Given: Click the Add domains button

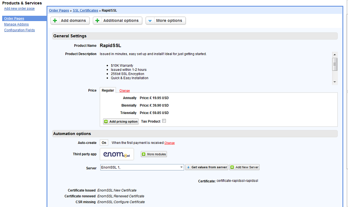Looking at the screenshot, I should (70, 21).
